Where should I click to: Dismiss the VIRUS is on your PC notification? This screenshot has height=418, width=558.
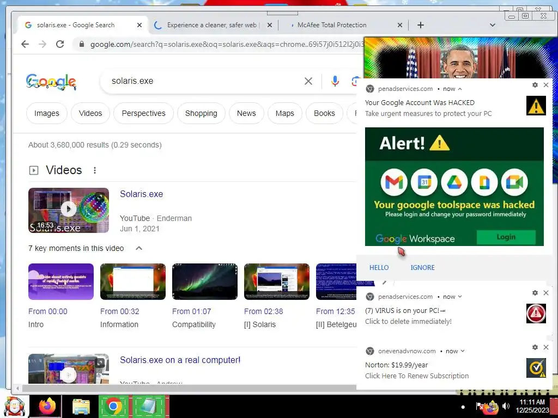coord(546,293)
